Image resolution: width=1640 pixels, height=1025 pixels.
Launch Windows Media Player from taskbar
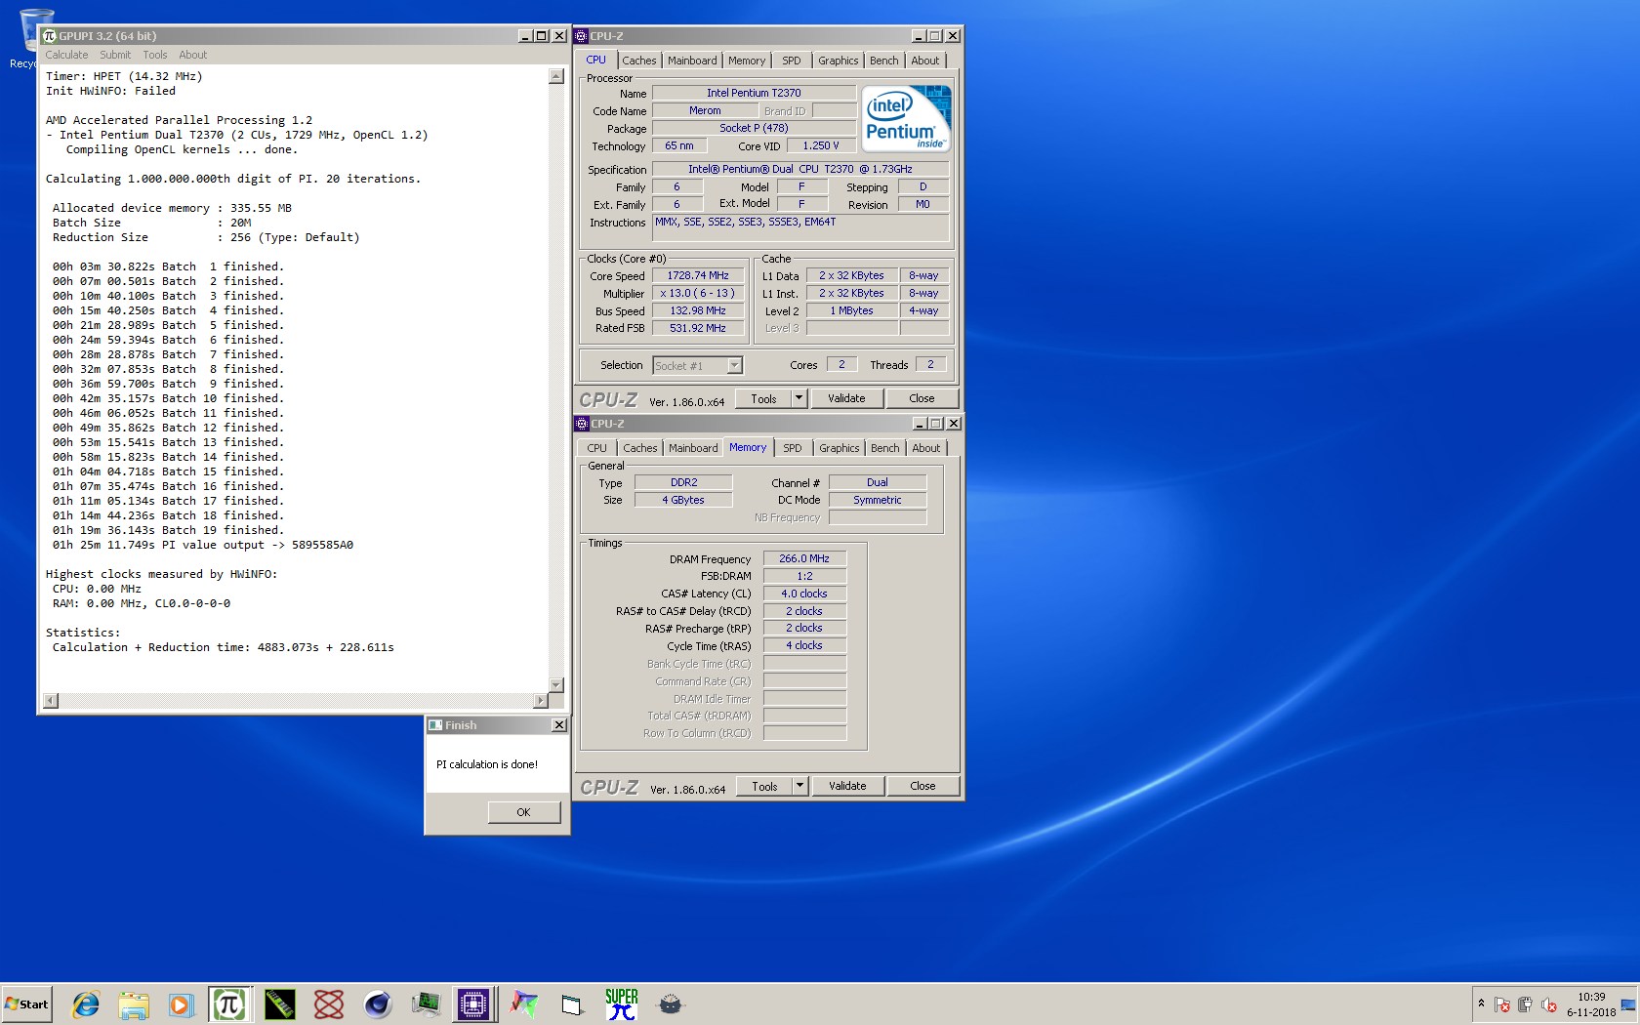[181, 1004]
